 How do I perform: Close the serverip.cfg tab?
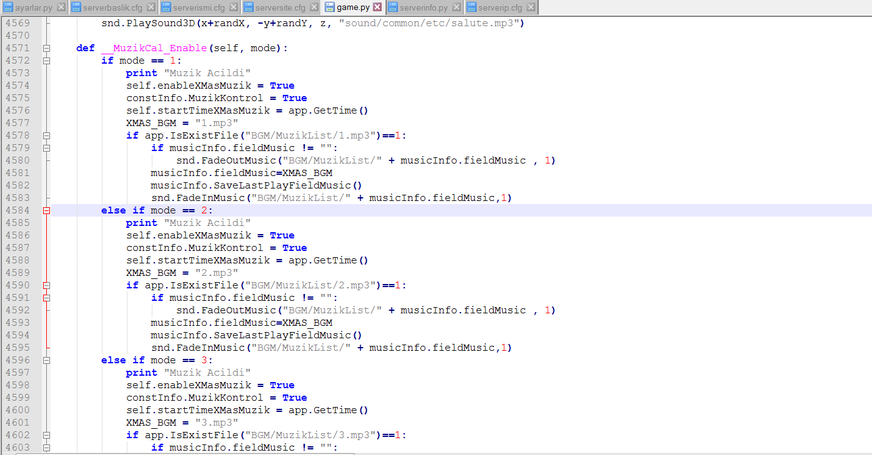[x=530, y=7]
